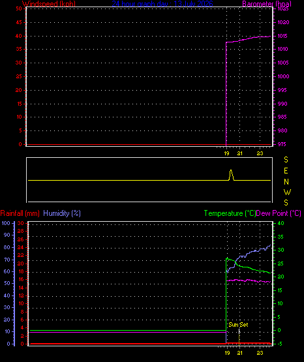Click the "Barometer (hpa)" axis title

click(267, 4)
